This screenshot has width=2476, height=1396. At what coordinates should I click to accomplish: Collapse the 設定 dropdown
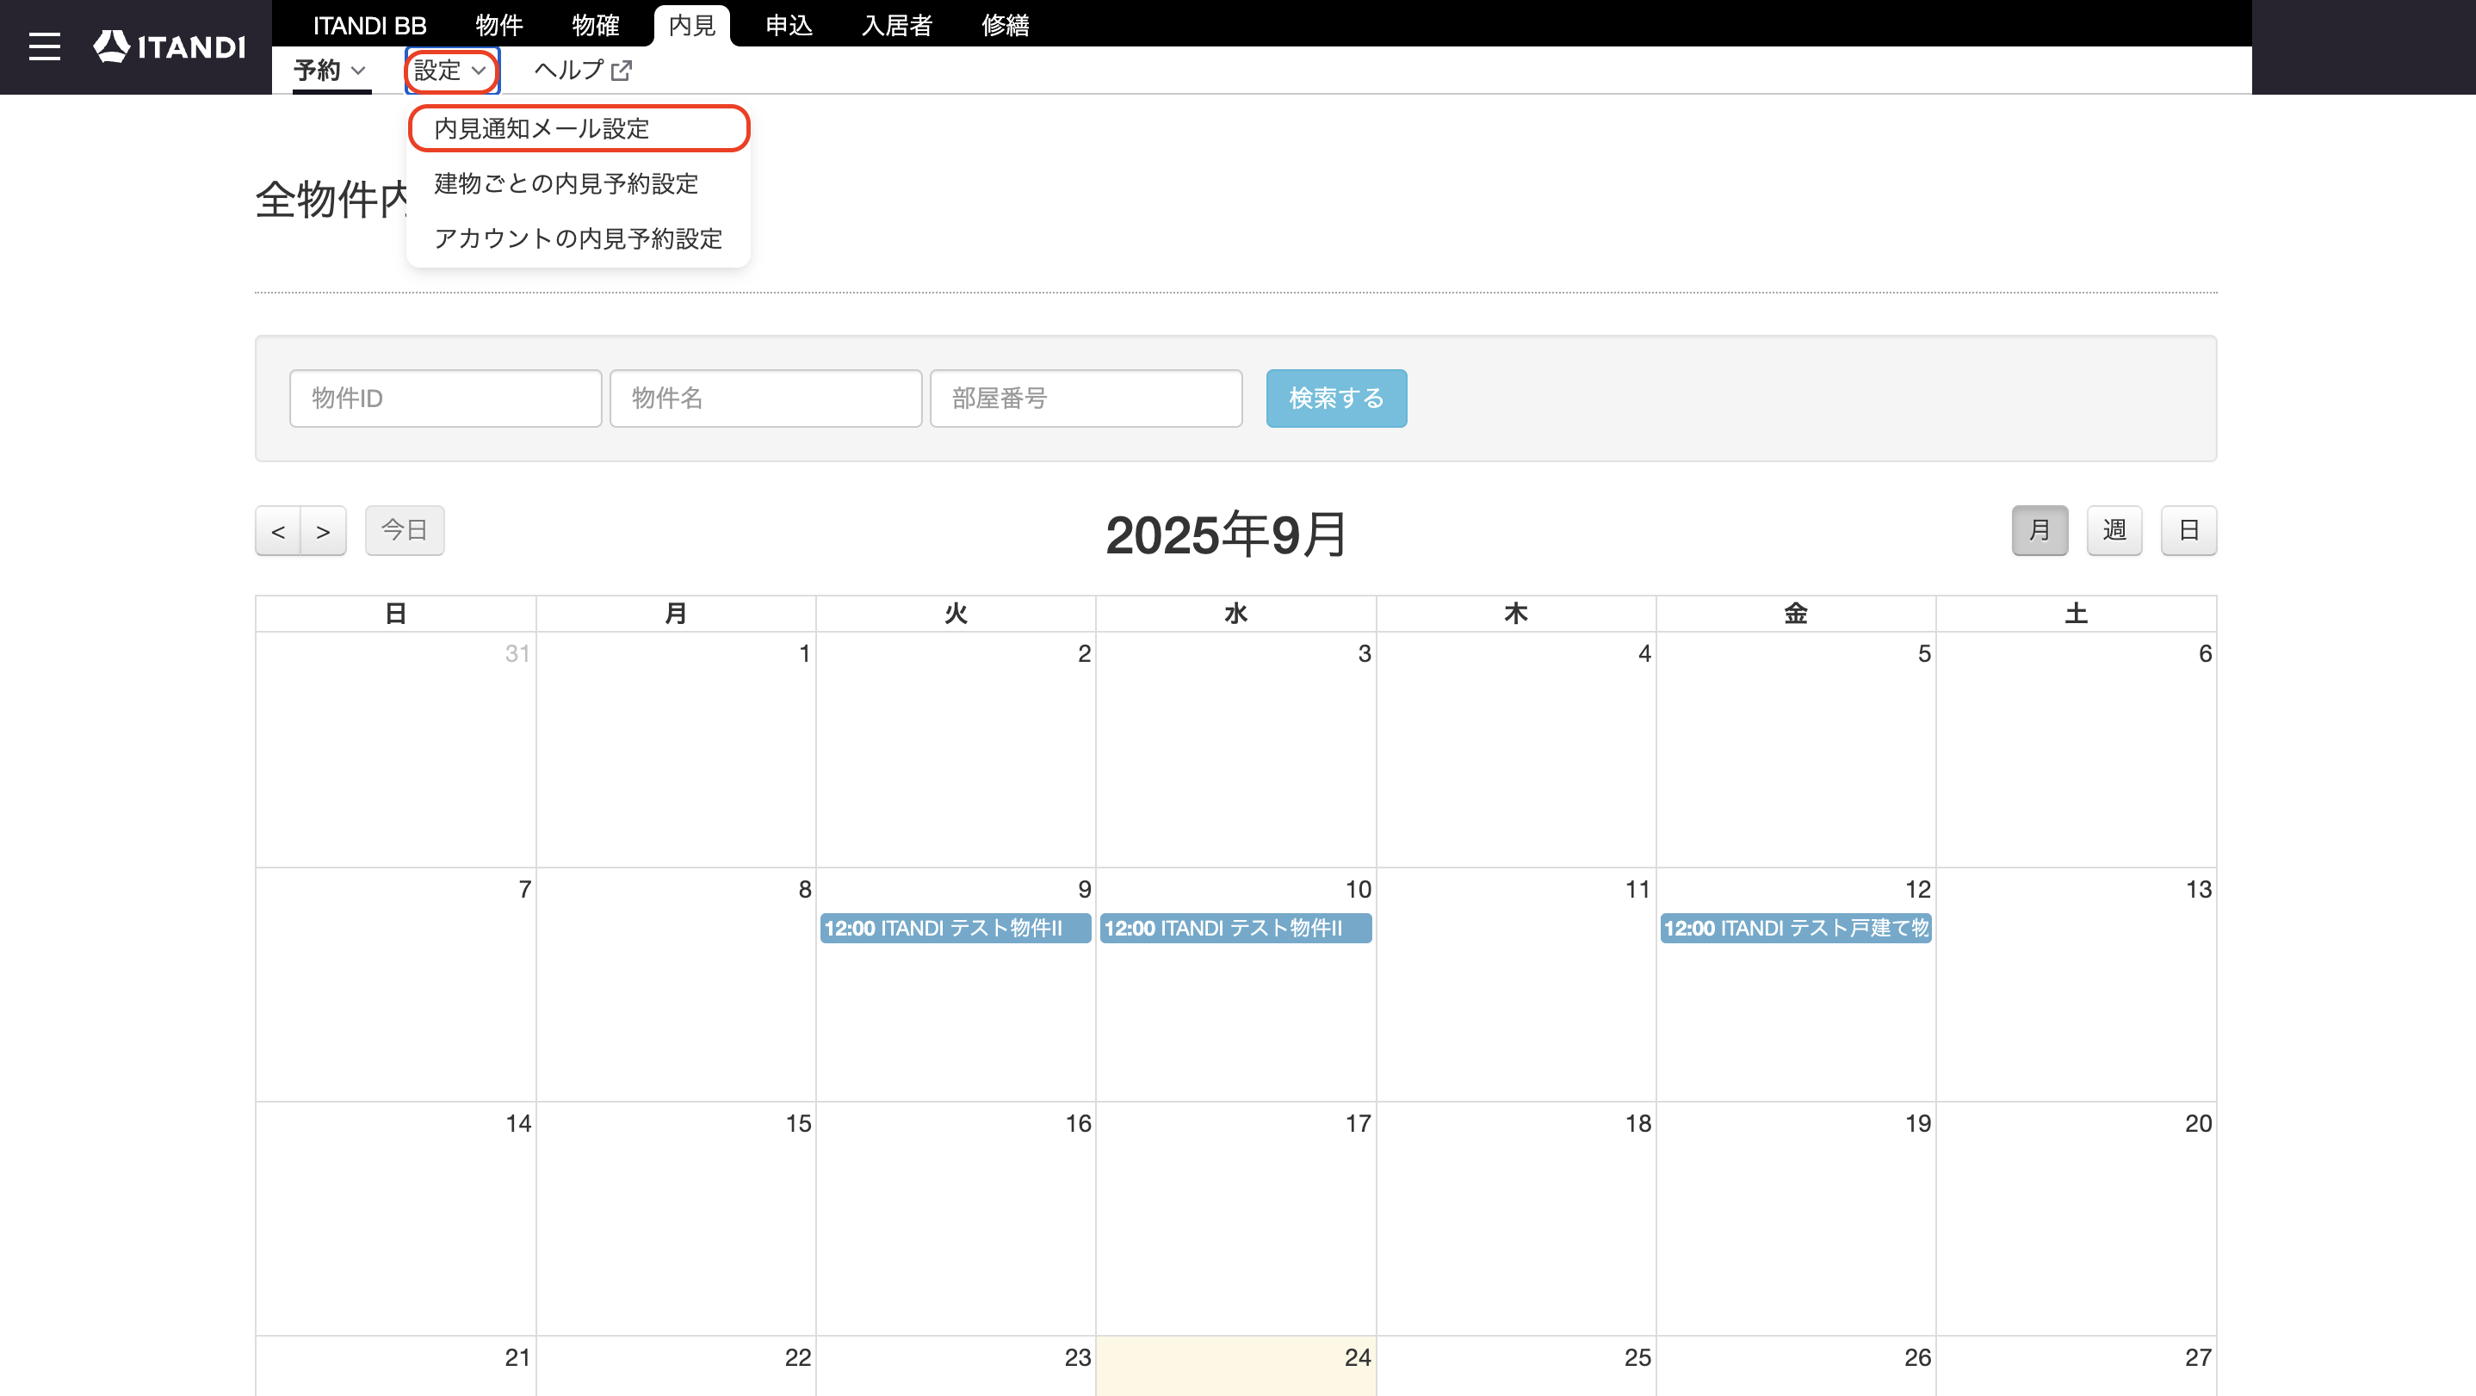(x=452, y=70)
